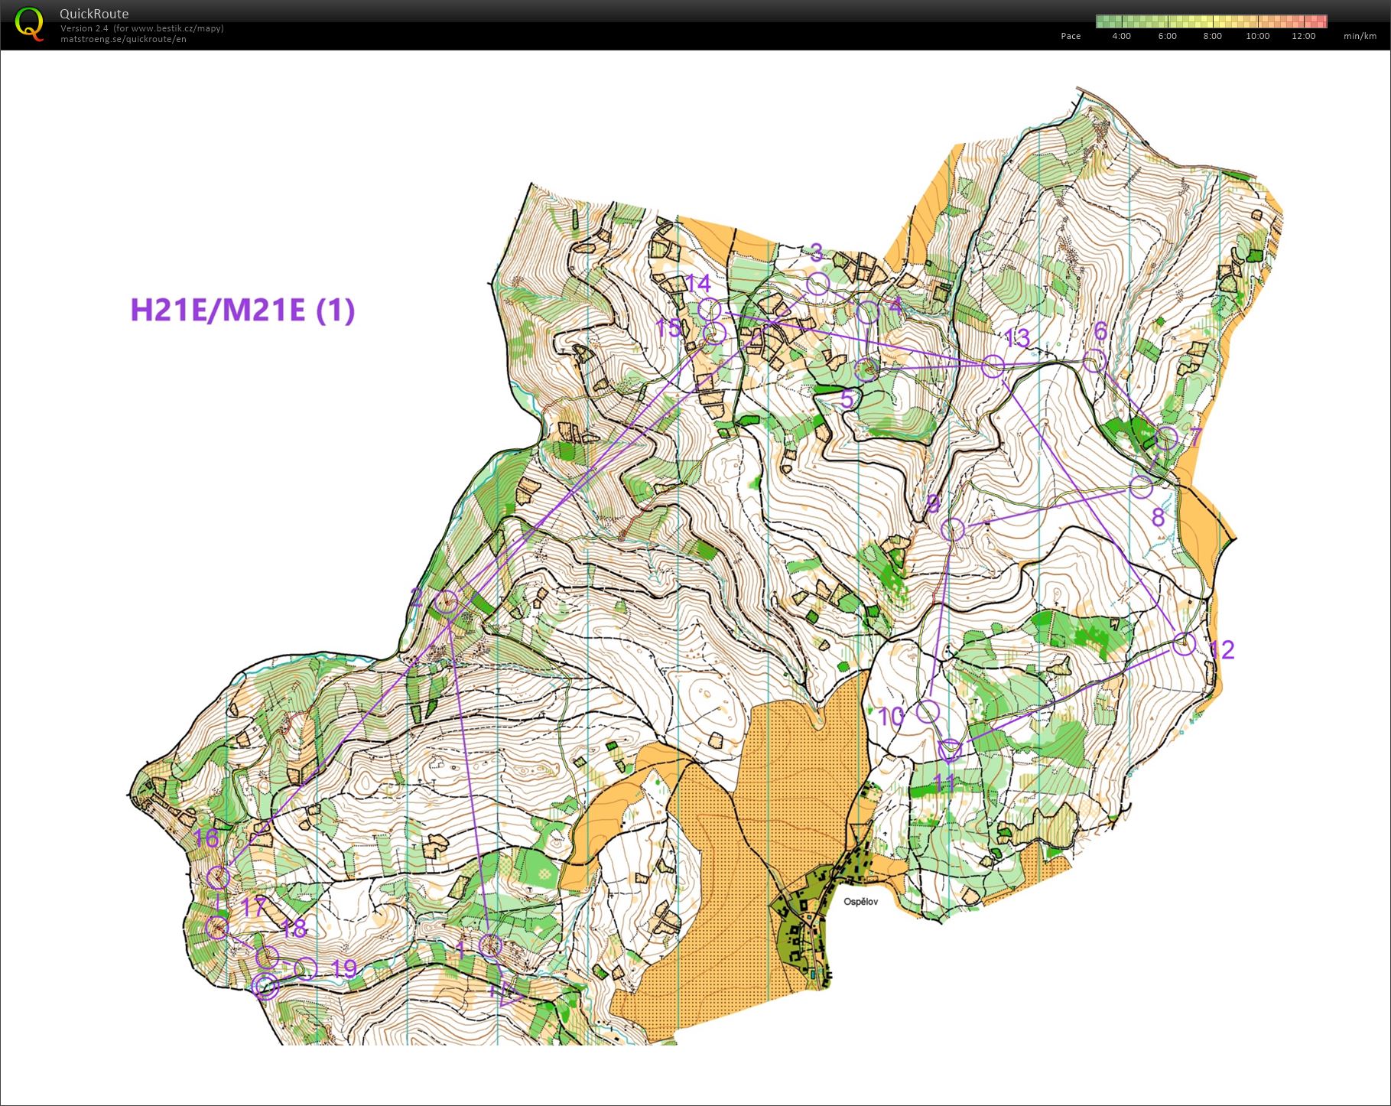Viewport: 1391px width, 1106px height.
Task: Click control circle 2 on the map
Action: click(x=446, y=601)
